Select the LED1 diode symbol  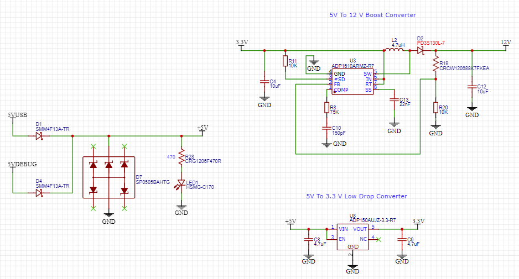click(181, 184)
